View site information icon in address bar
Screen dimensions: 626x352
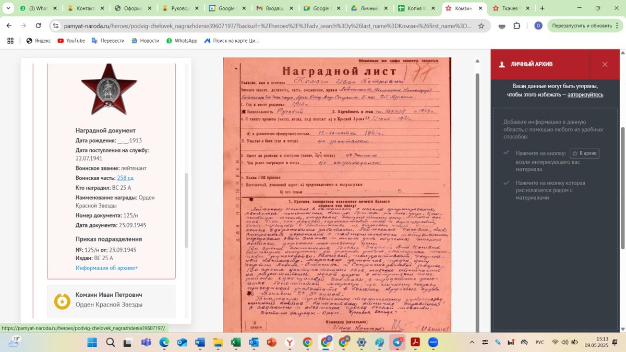pos(55,26)
